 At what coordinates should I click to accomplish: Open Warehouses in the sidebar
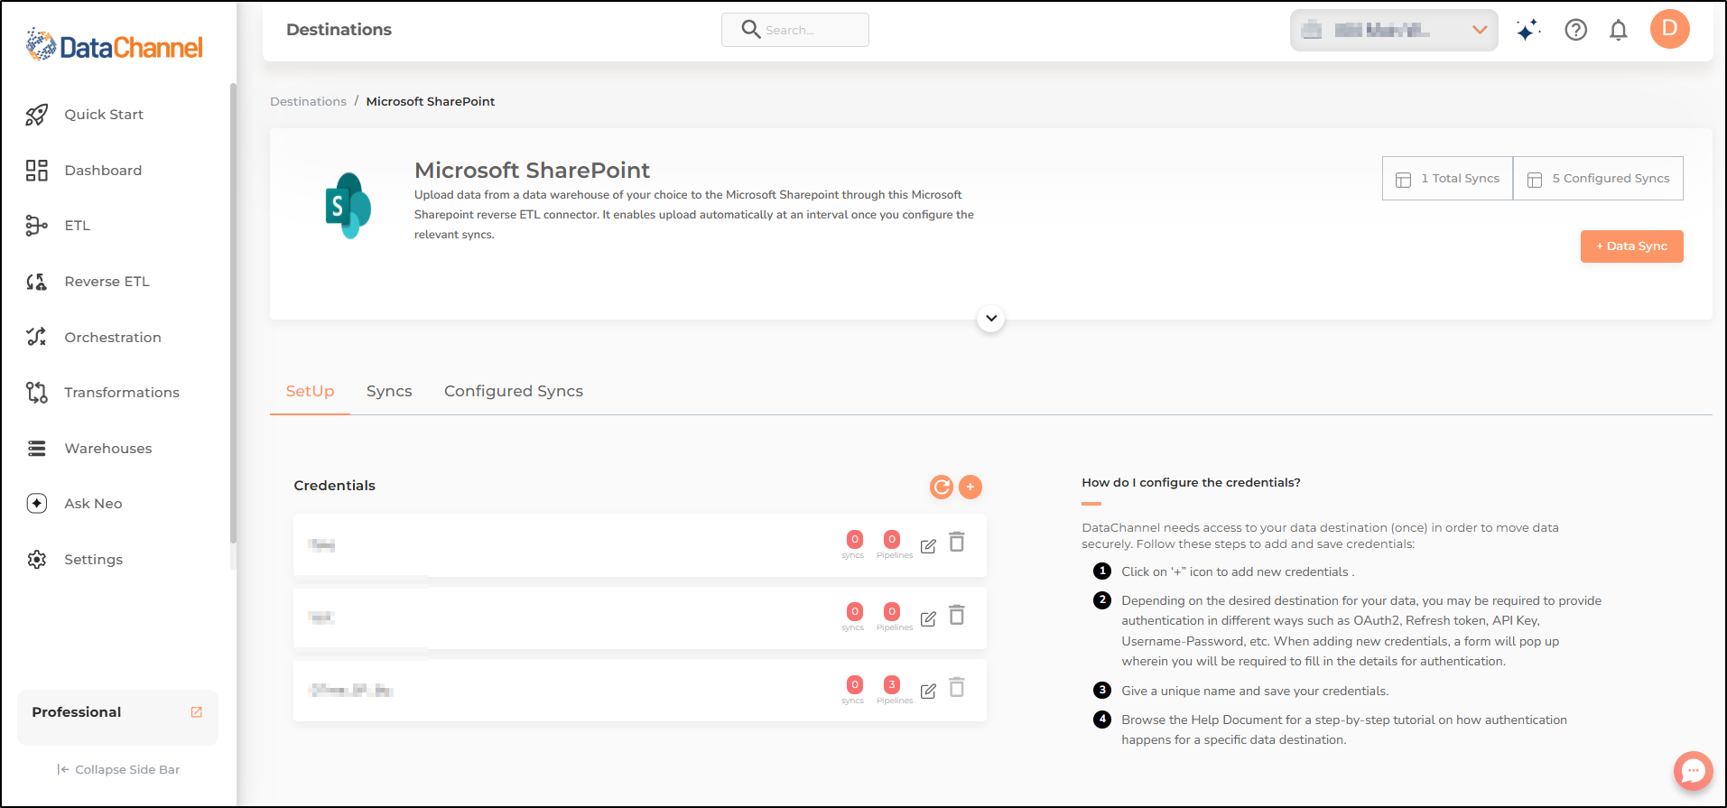pos(108,449)
